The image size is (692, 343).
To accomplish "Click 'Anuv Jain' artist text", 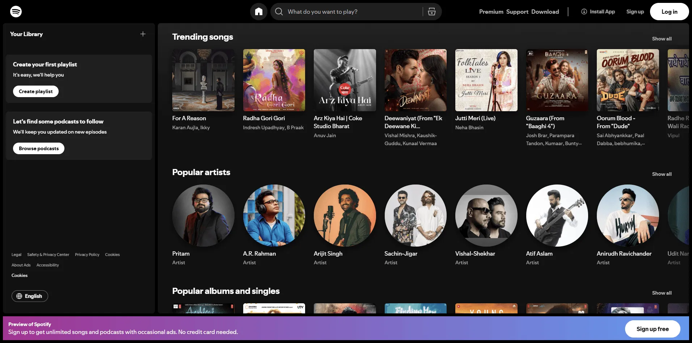I will (325, 135).
